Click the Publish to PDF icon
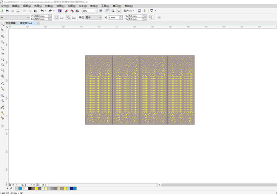Image resolution: width=277 pixels, height=194 pixels. click(x=77, y=11)
